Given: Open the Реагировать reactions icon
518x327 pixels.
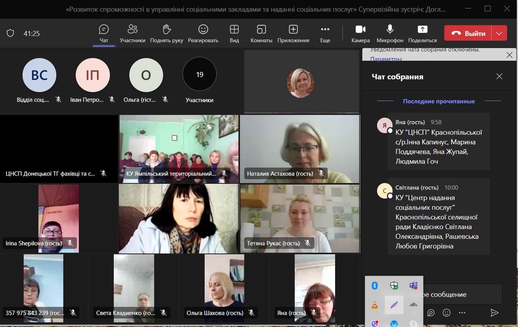Looking at the screenshot, I should 203,34.
